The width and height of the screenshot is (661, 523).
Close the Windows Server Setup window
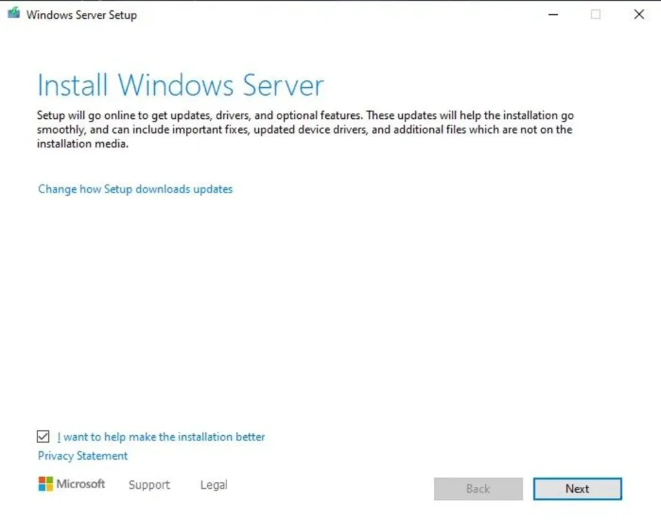(x=639, y=14)
